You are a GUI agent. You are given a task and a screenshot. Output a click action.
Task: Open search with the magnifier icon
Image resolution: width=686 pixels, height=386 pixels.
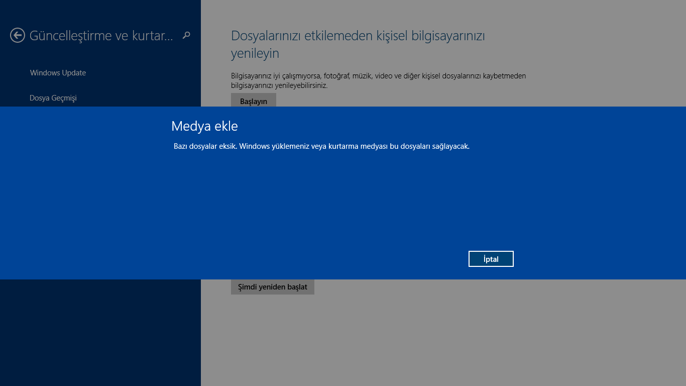[186, 35]
